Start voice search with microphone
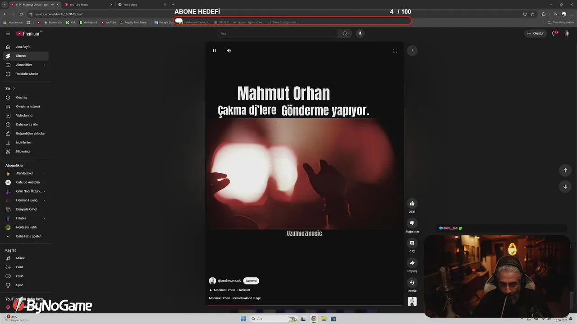The width and height of the screenshot is (577, 324). (x=360, y=33)
